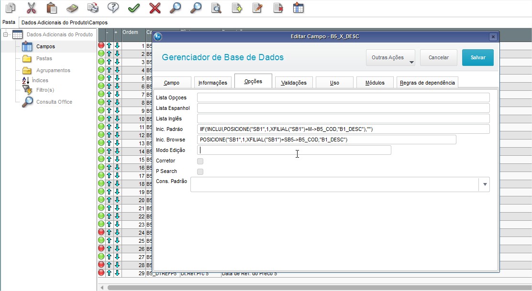Open Help with the question mark icon
Image resolution: width=532 pixels, height=291 pixels.
[x=113, y=8]
